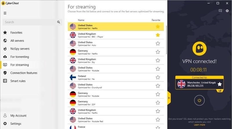Favorite the United States Youtube server
Image resolution: width=232 pixels, height=129 pixels.
[158, 69]
